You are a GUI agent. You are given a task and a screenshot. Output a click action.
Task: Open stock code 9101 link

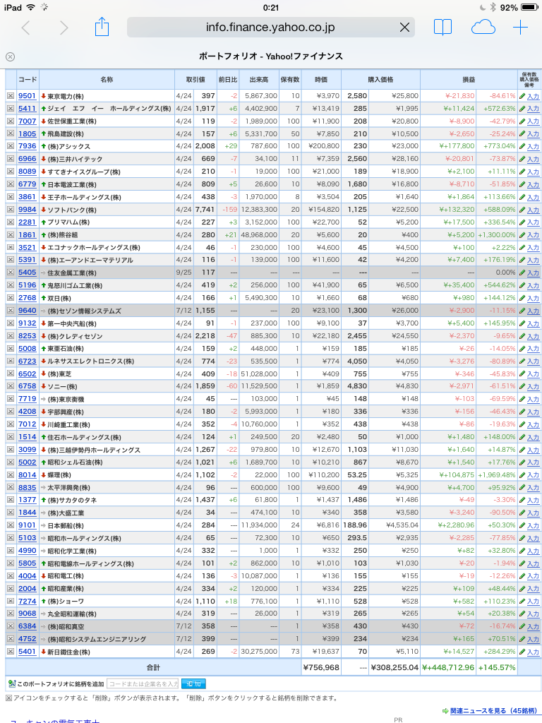28,525
